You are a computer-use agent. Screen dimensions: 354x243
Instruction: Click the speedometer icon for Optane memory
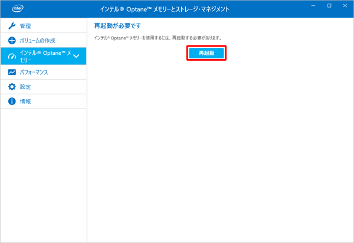(x=12, y=56)
